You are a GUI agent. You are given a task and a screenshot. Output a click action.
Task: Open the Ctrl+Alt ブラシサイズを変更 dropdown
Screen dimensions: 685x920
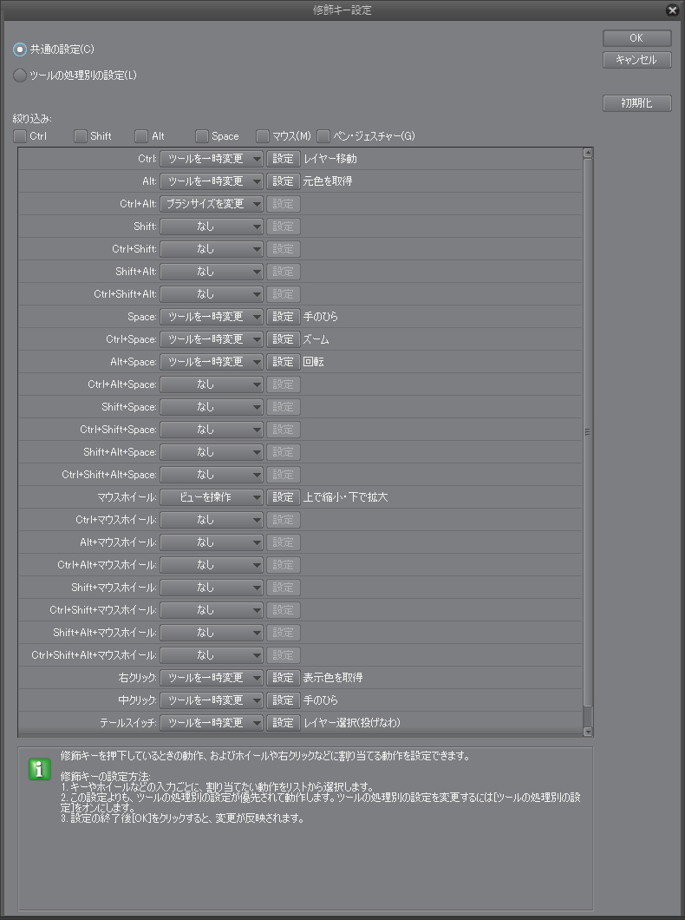click(x=211, y=204)
